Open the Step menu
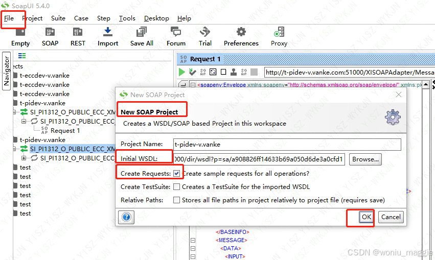 point(103,18)
